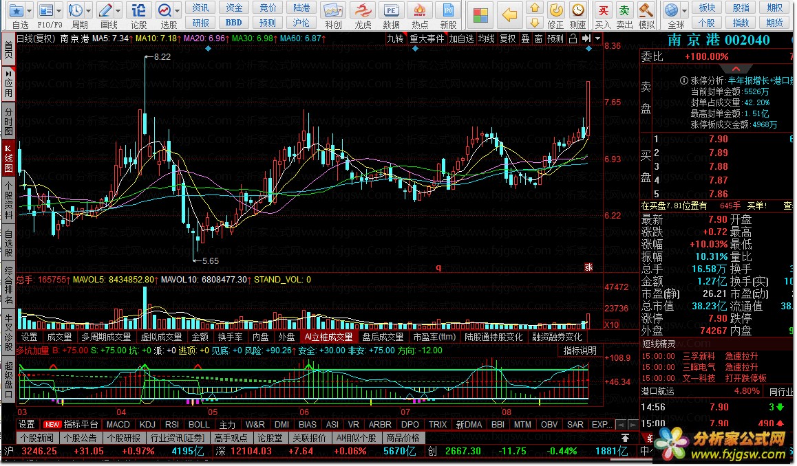Open the 模拟 gavel simulation icon
Viewport: 797px width, 466px height.
point(646,11)
